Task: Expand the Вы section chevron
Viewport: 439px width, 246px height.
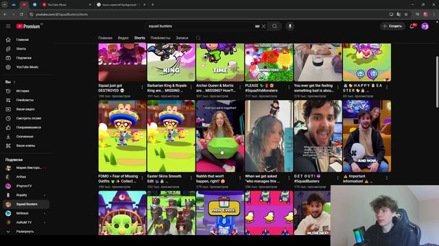Action: pos(14,82)
